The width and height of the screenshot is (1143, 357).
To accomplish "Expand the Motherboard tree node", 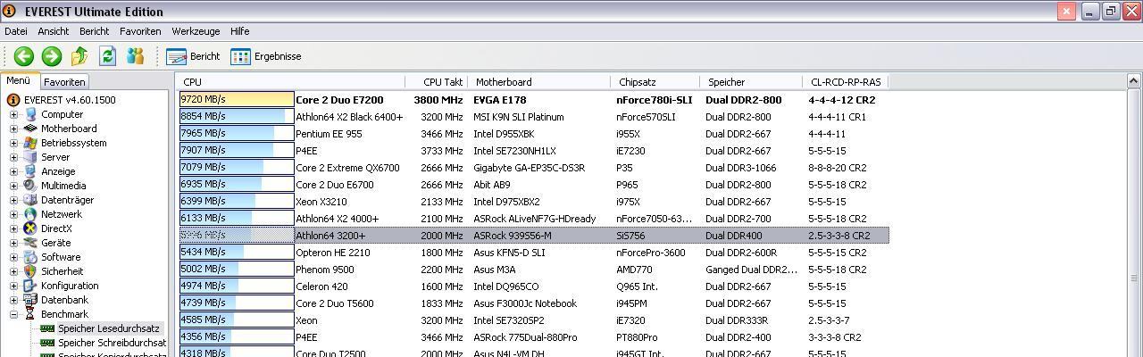I will [x=13, y=129].
